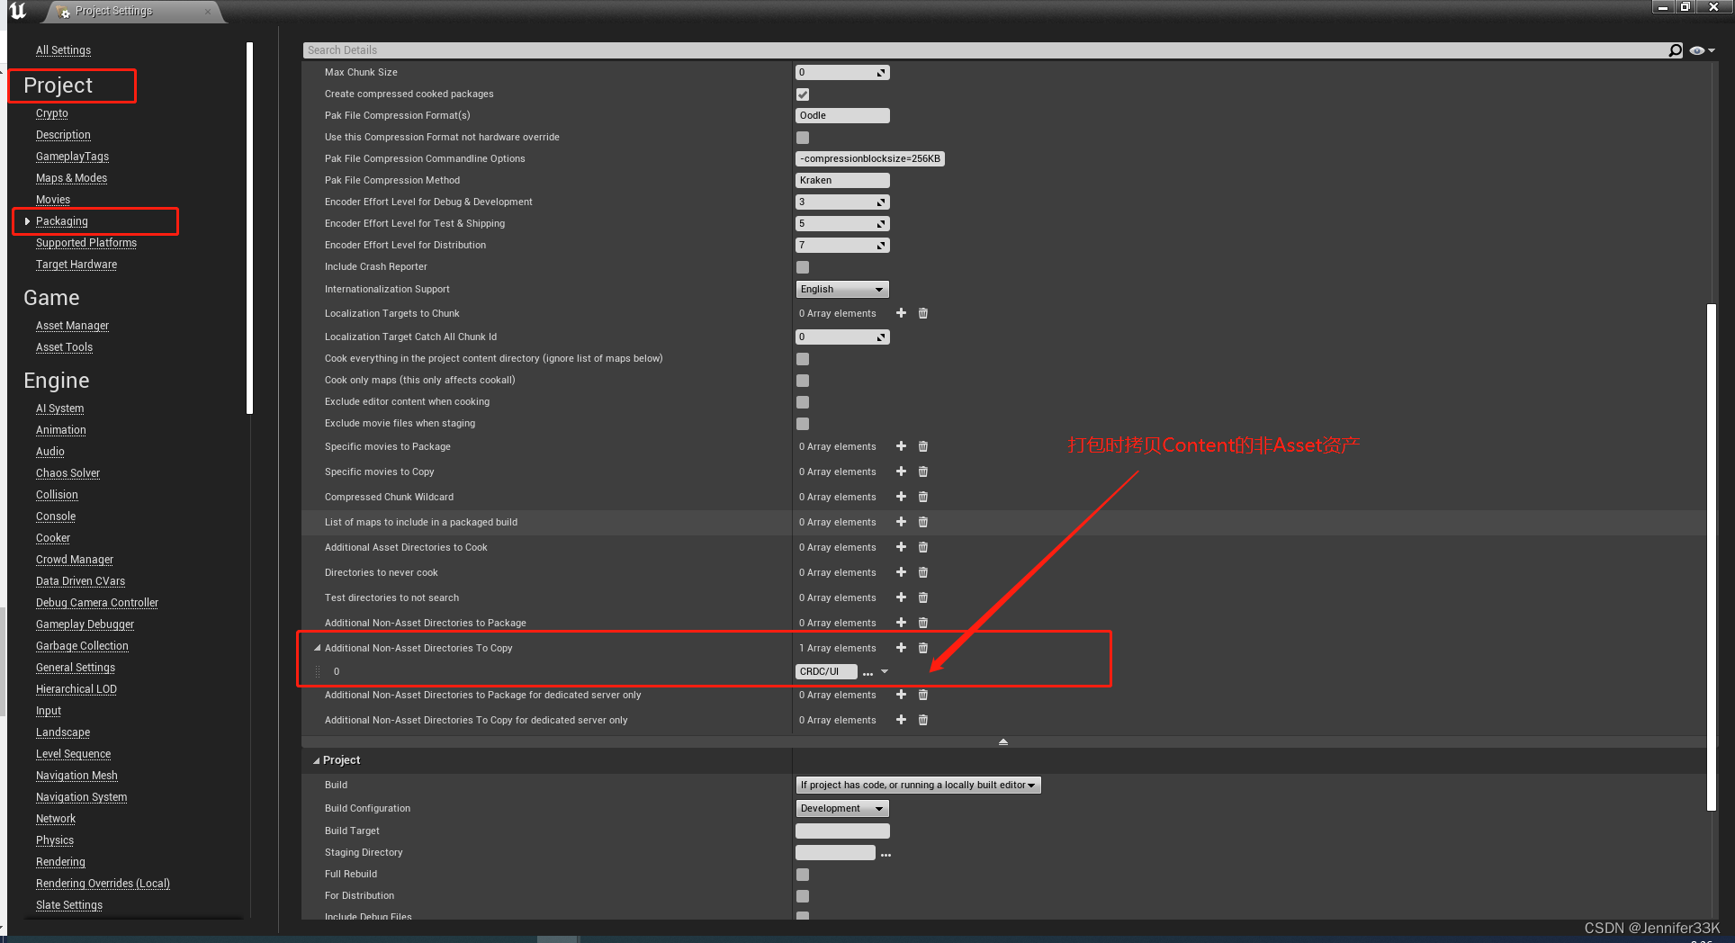1735x943 pixels.
Task: Add Non-Asset Directory to Package for dedicated server
Action: point(901,695)
